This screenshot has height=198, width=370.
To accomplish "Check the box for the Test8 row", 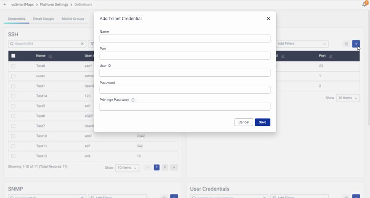I will pyautogui.click(x=13, y=66).
